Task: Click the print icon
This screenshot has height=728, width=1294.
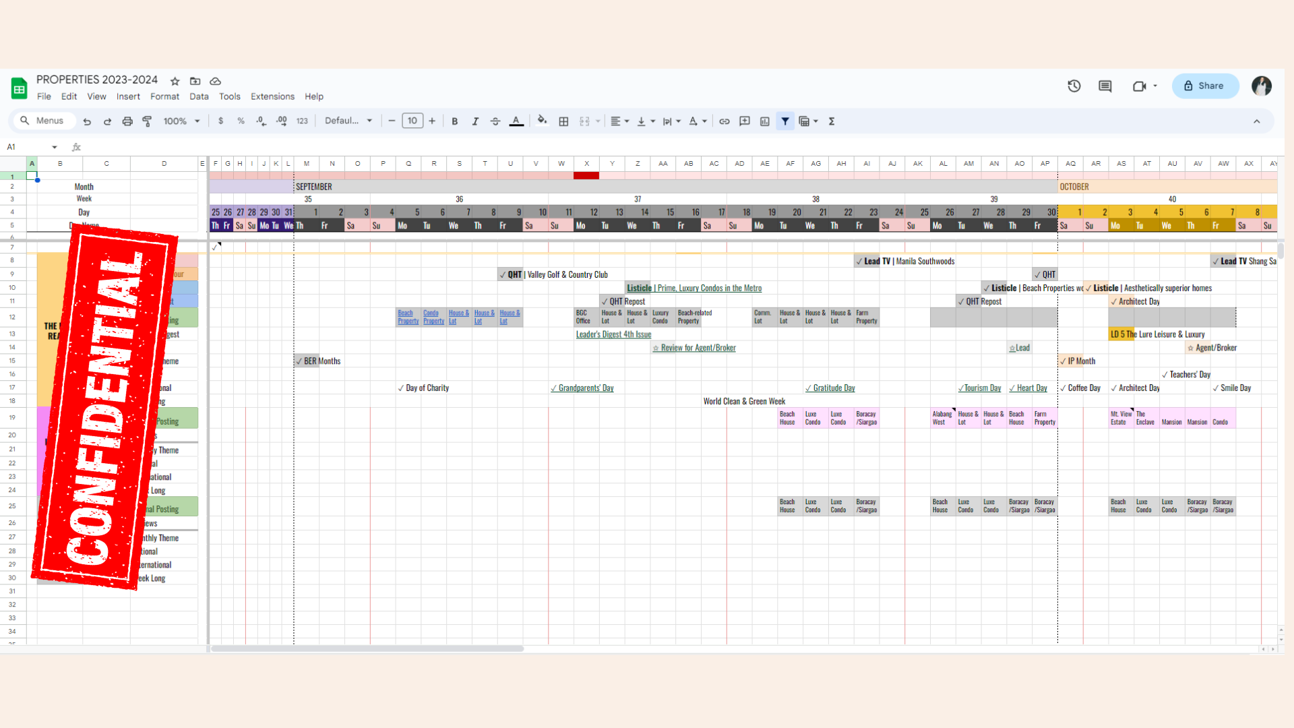Action: pos(127,121)
